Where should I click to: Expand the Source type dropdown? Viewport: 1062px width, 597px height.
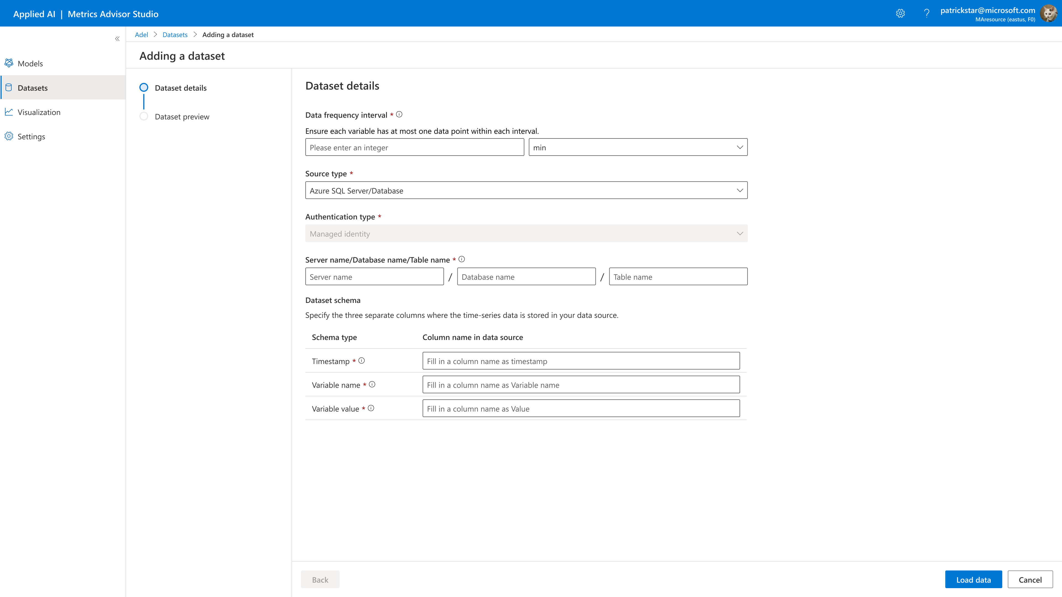click(x=526, y=190)
